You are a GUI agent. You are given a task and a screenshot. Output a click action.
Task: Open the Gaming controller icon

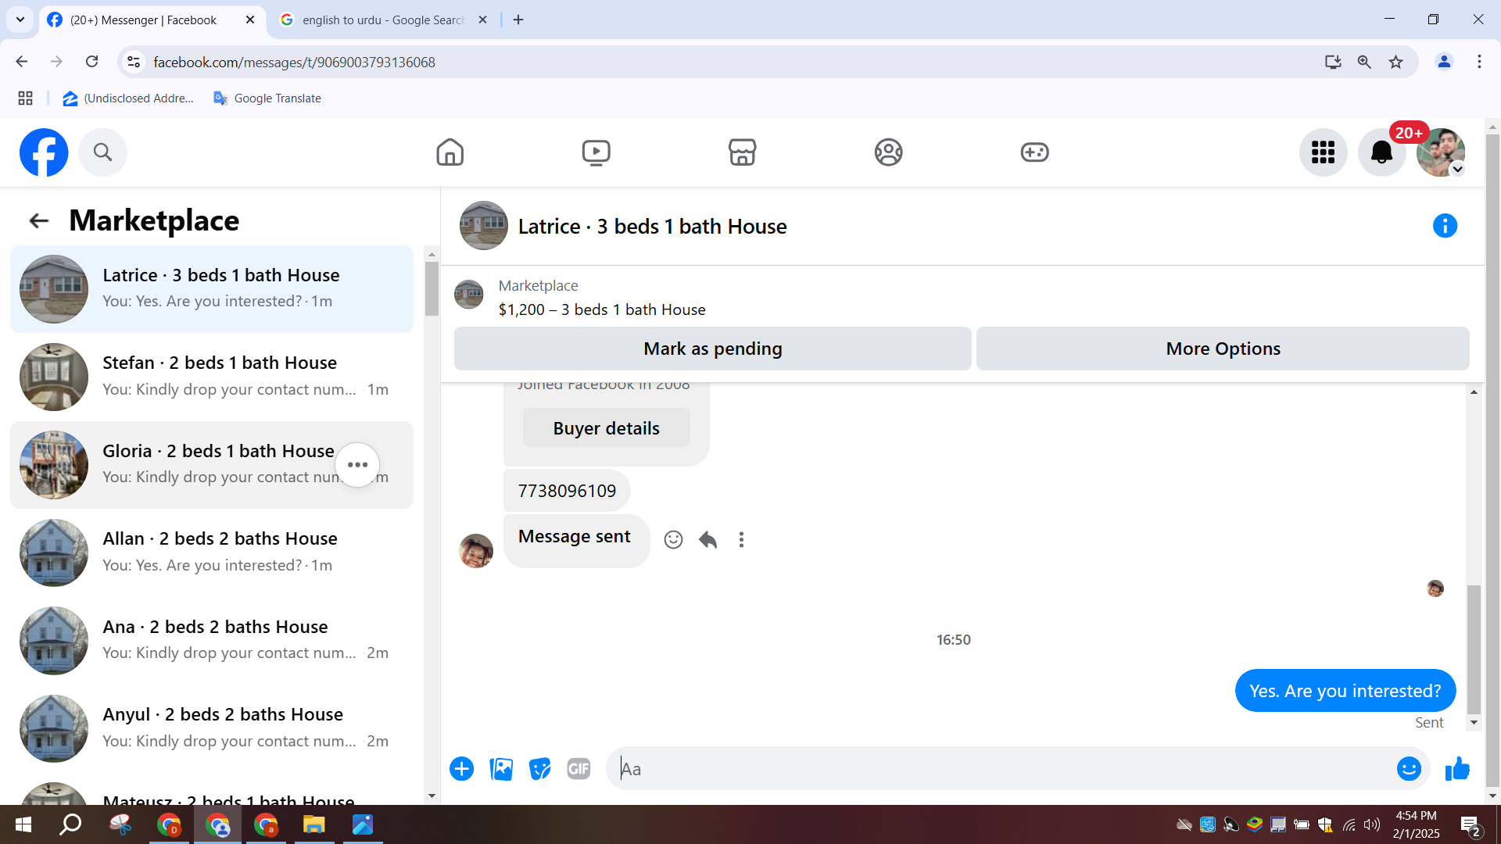[1034, 152]
